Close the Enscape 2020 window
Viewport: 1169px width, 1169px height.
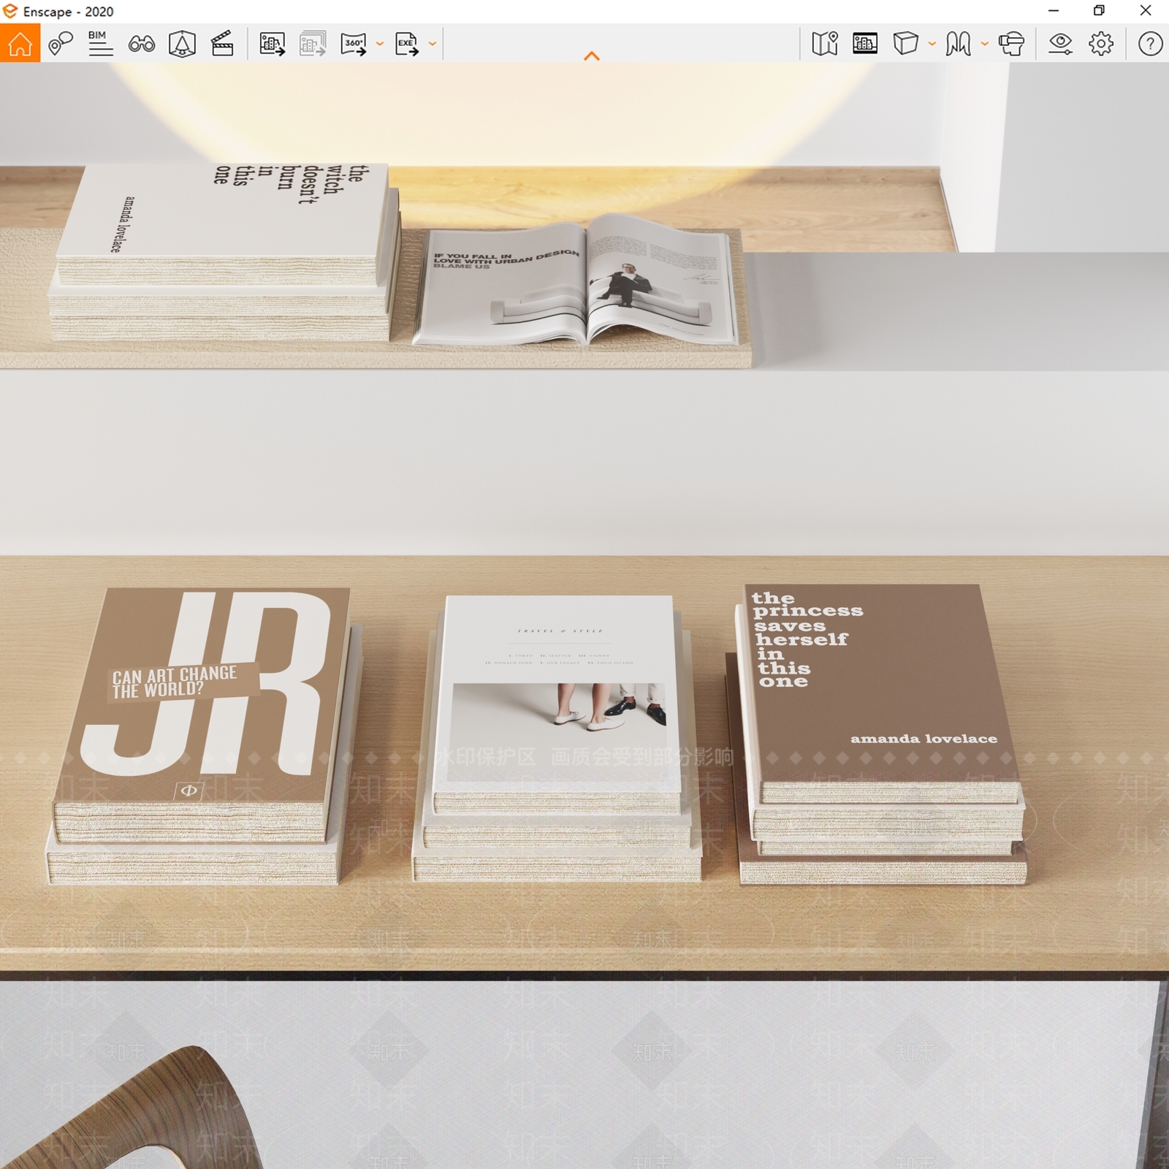tap(1146, 11)
